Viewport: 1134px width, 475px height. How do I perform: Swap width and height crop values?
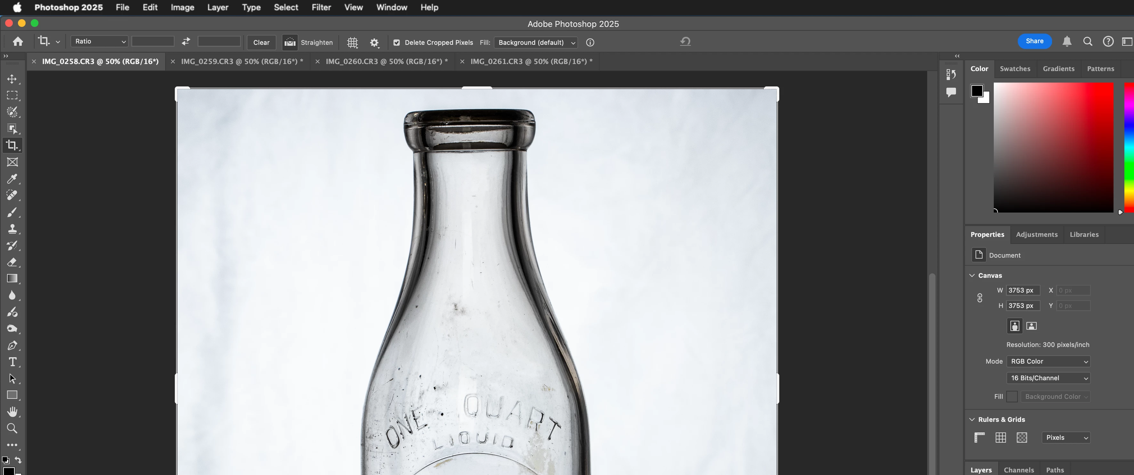[x=186, y=41]
